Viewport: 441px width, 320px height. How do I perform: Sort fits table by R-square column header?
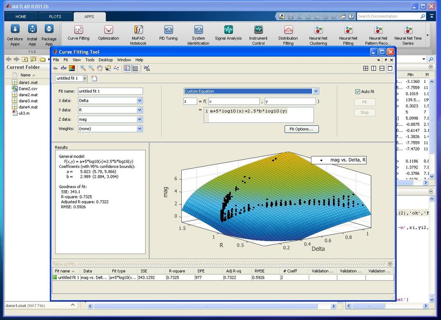coord(180,271)
